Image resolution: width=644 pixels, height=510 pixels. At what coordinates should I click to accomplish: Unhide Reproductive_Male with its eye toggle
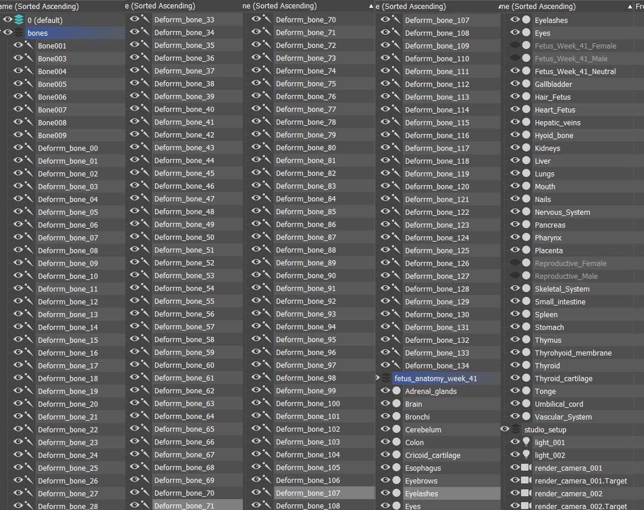[515, 275]
